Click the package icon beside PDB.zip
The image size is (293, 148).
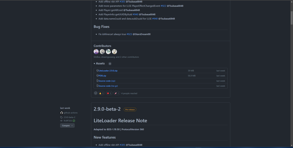click(x=97, y=76)
